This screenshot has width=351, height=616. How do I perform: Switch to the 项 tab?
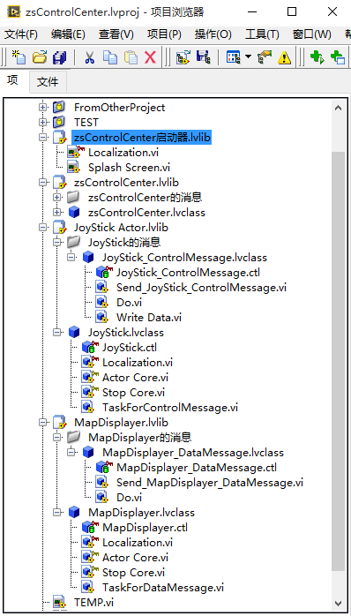point(12,81)
